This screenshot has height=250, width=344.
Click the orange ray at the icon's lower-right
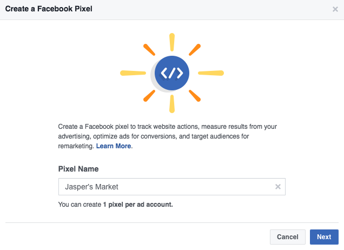click(195, 96)
